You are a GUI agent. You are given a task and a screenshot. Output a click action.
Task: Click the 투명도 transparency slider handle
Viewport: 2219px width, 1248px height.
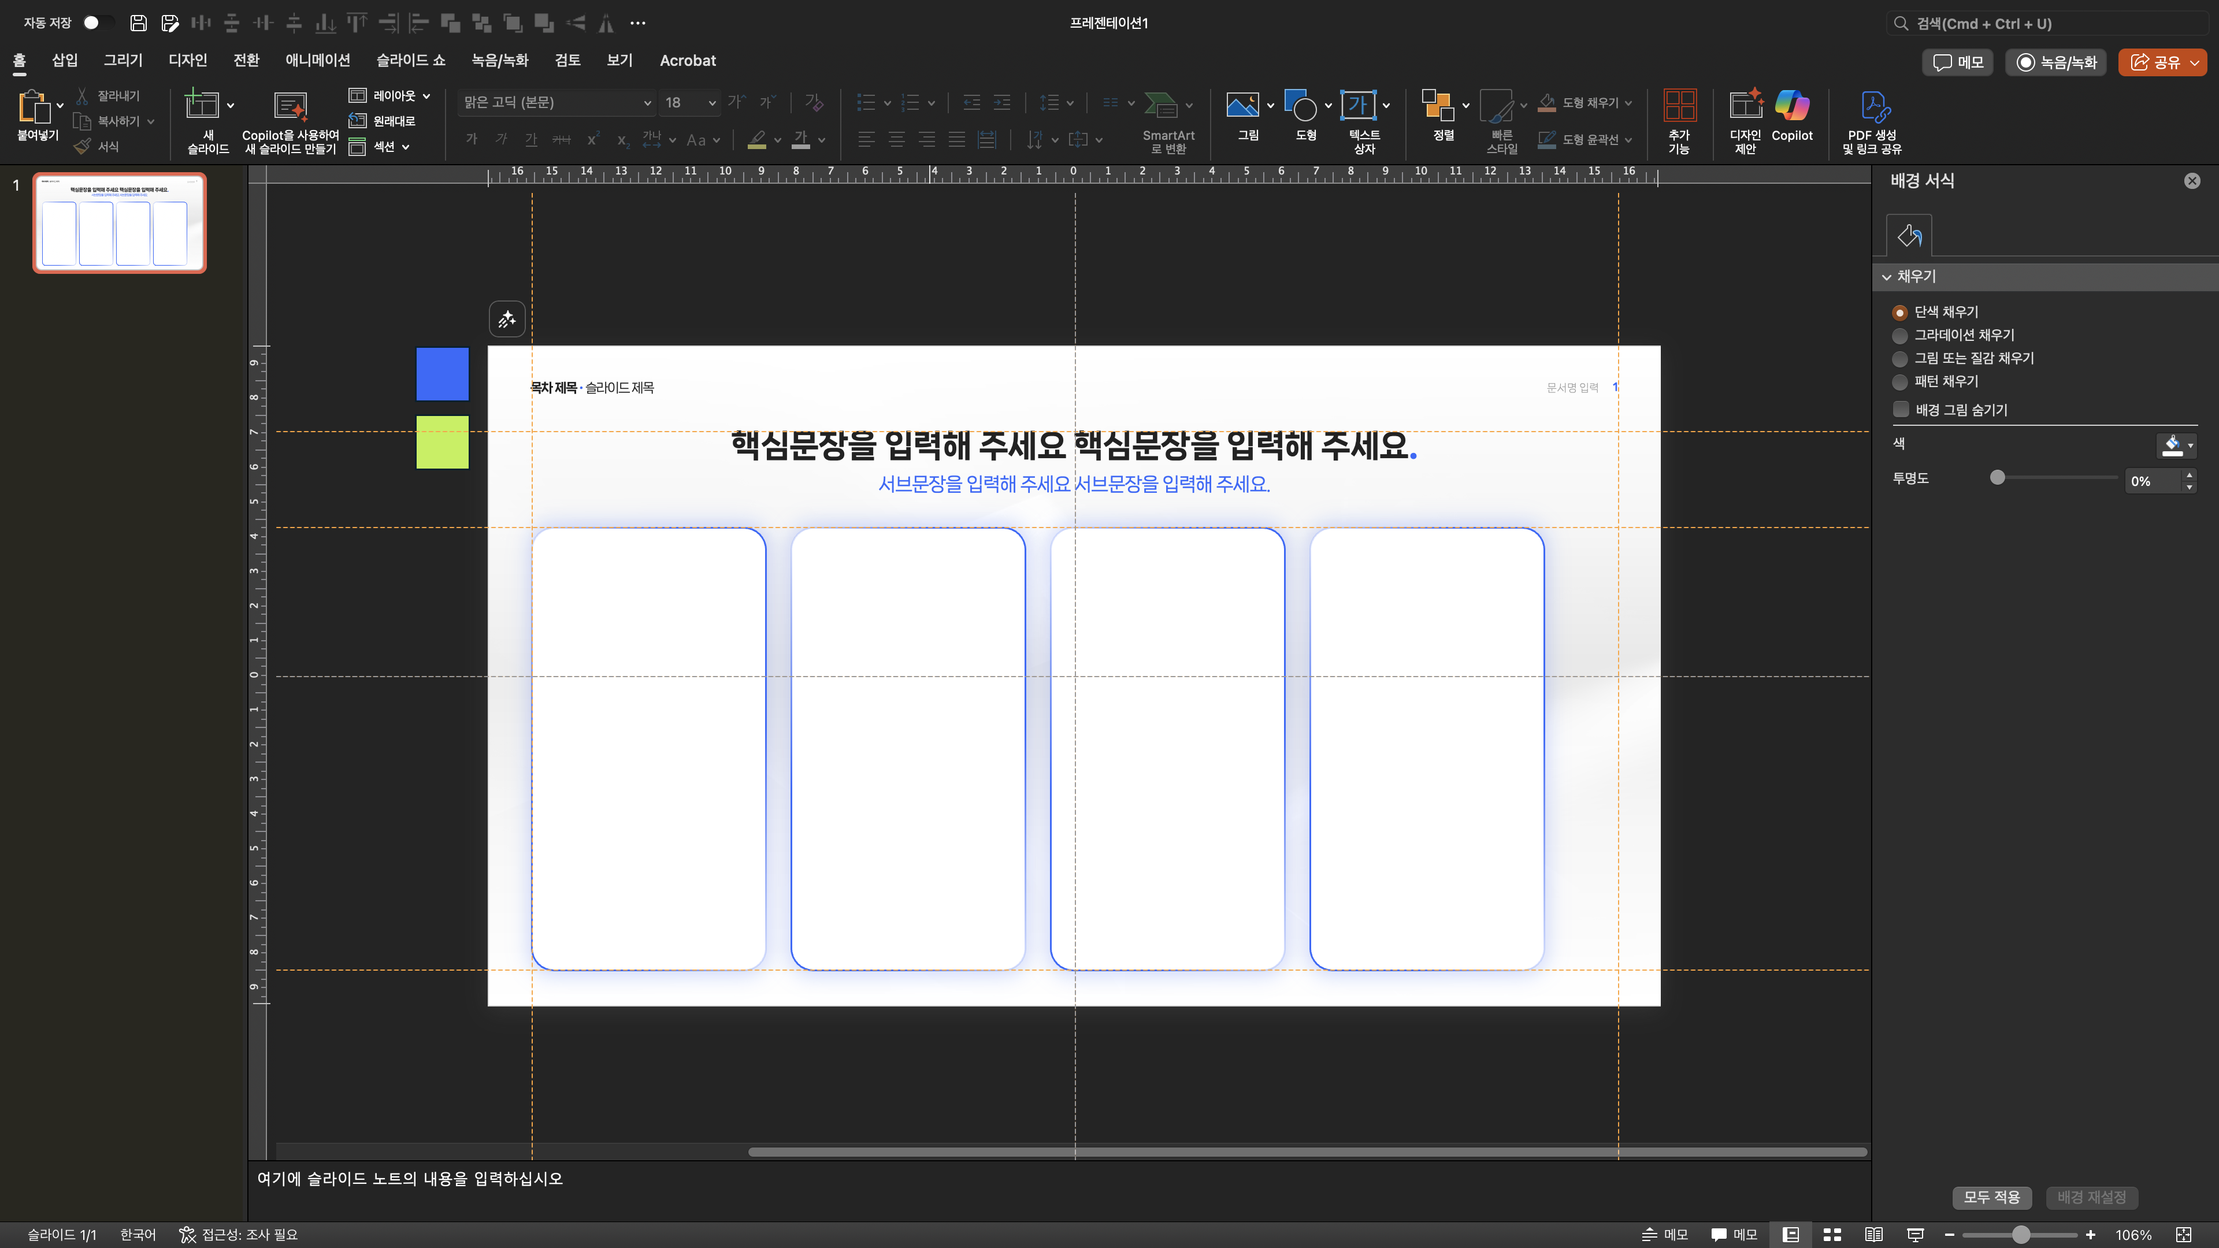(1998, 478)
